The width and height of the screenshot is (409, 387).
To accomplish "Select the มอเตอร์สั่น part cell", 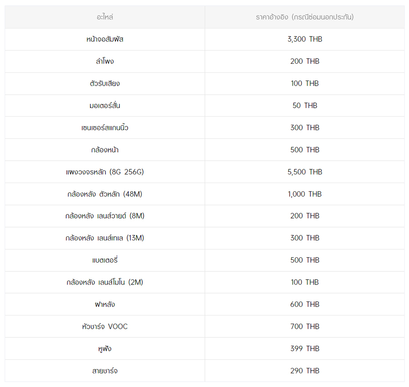I will point(105,106).
